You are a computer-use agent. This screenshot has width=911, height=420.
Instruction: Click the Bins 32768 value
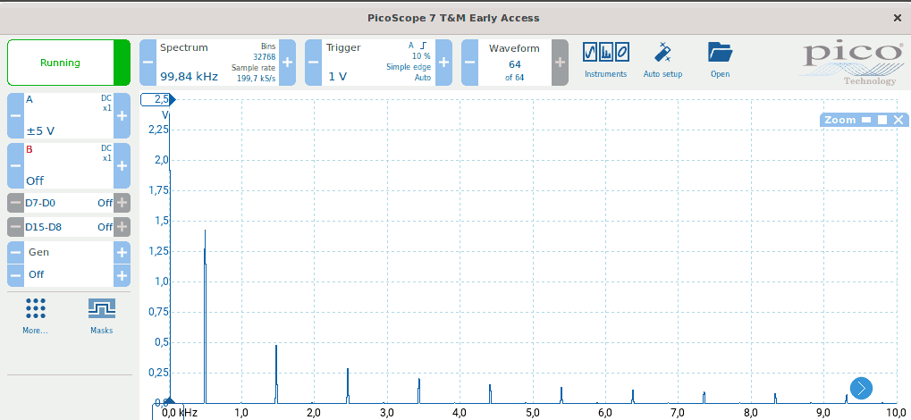[265, 56]
